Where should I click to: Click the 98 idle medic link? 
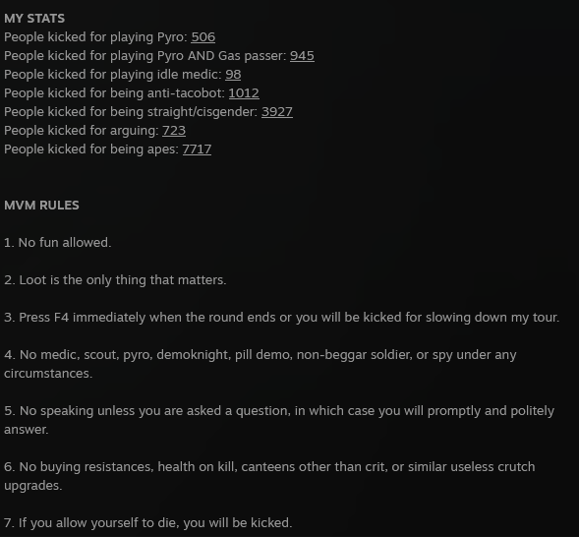(233, 75)
